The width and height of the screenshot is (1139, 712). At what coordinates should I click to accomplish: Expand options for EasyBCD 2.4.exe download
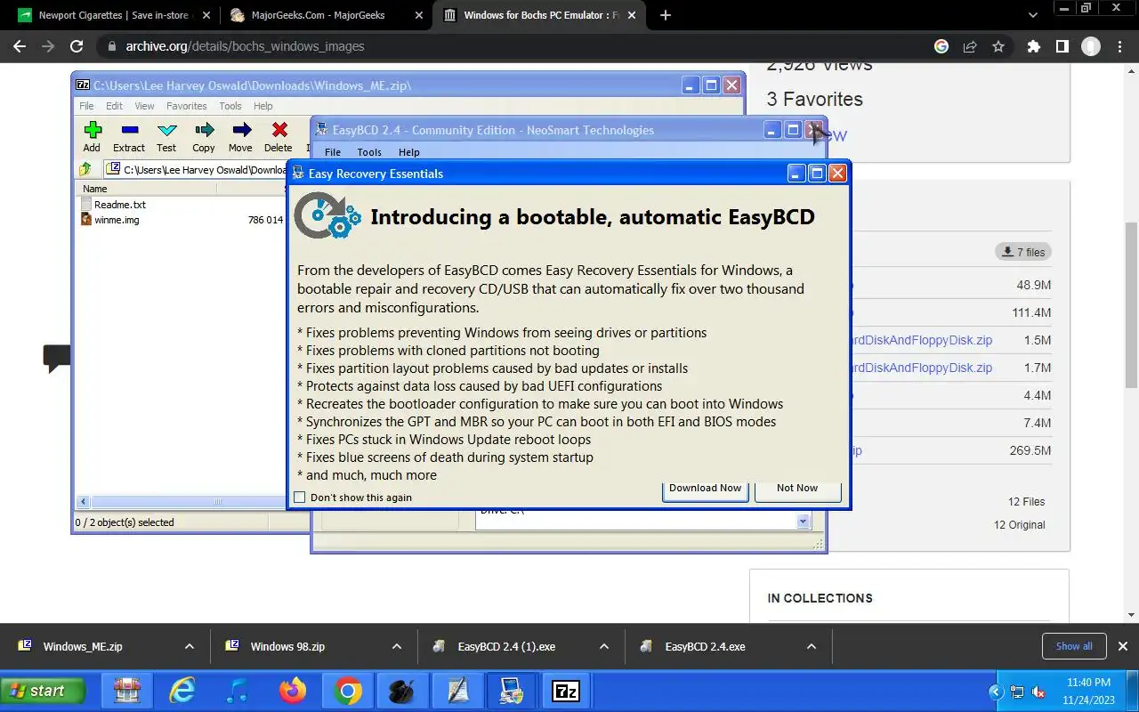812,647
